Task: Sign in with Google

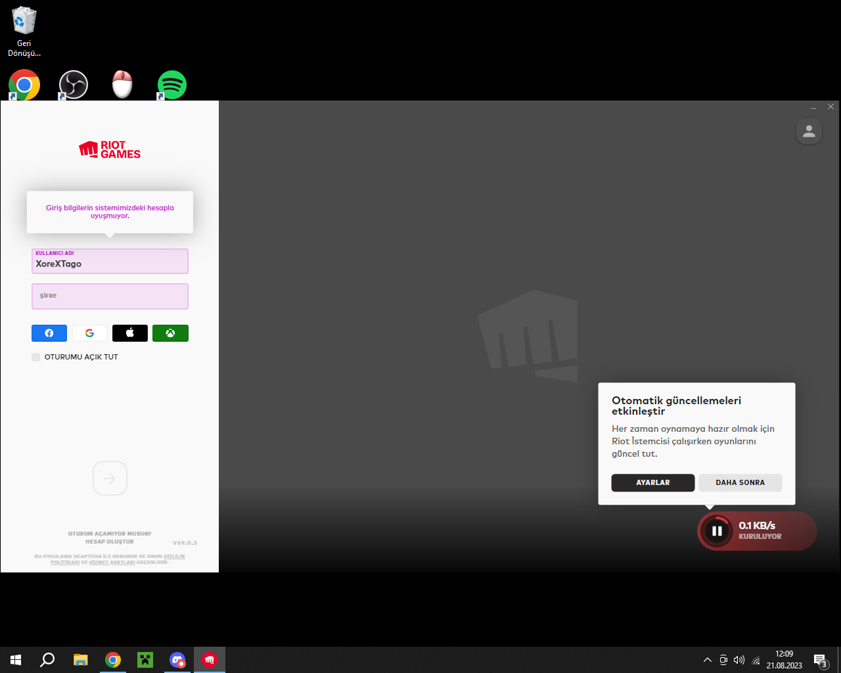Action: pyautogui.click(x=89, y=333)
